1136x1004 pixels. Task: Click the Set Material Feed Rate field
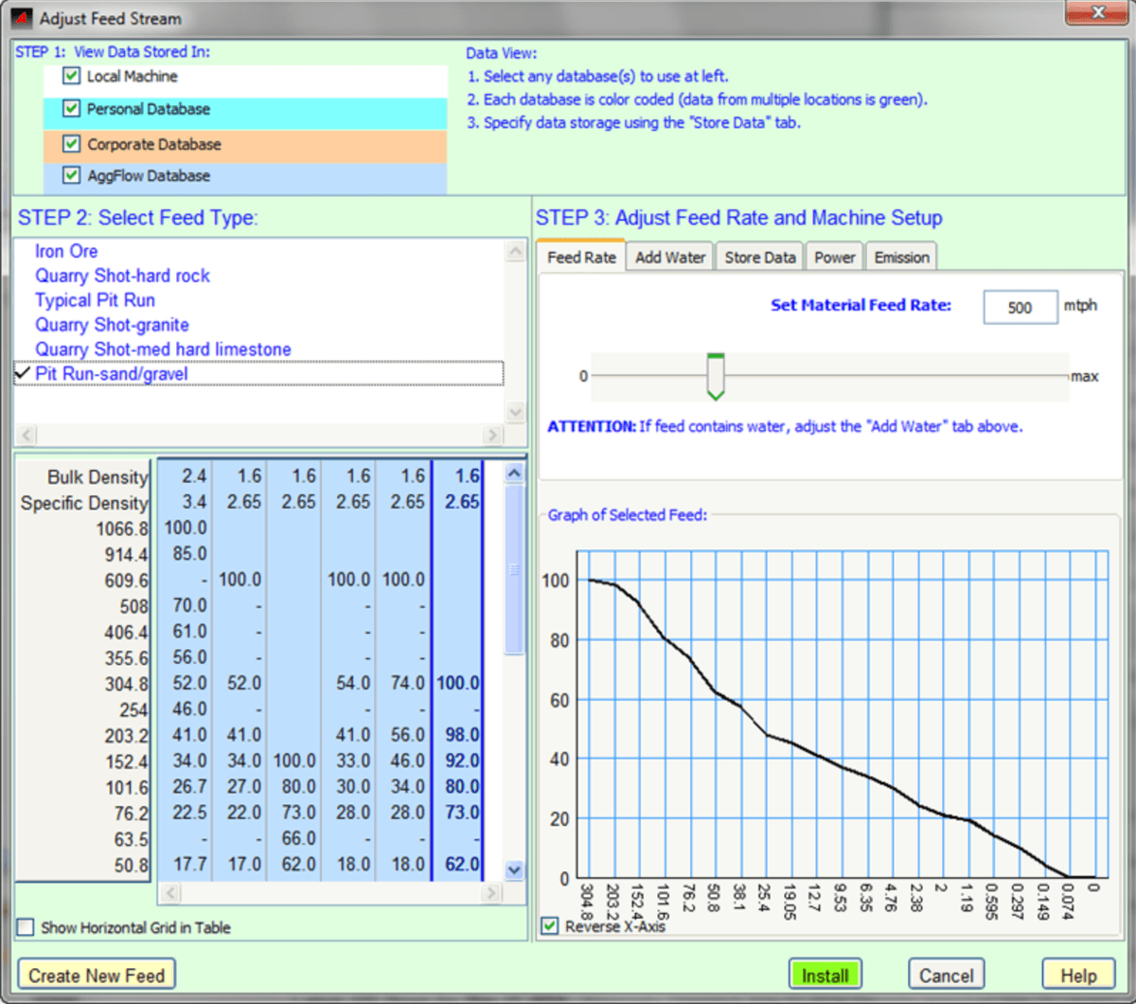[1020, 308]
